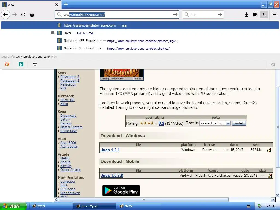Viewport: 280px width, 210px height.
Task: Click the vertical scrollbar down arrow
Action: (x=278, y=195)
